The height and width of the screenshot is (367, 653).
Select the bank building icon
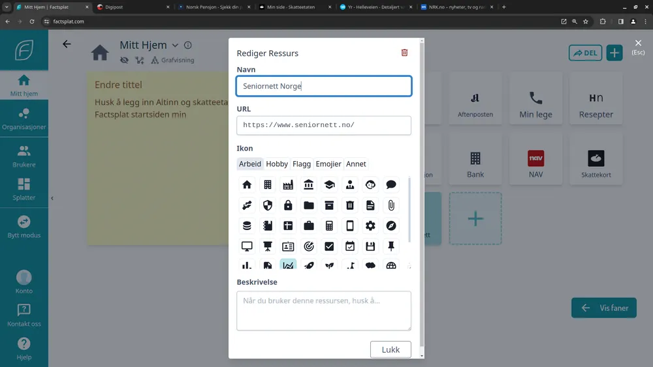(309, 185)
